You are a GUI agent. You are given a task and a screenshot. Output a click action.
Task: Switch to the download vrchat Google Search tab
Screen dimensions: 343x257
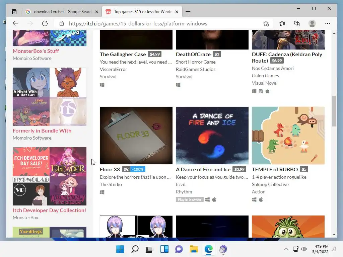pos(62,12)
